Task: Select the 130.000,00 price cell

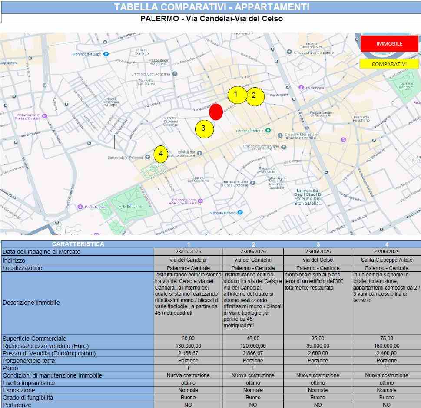Action: [x=188, y=346]
